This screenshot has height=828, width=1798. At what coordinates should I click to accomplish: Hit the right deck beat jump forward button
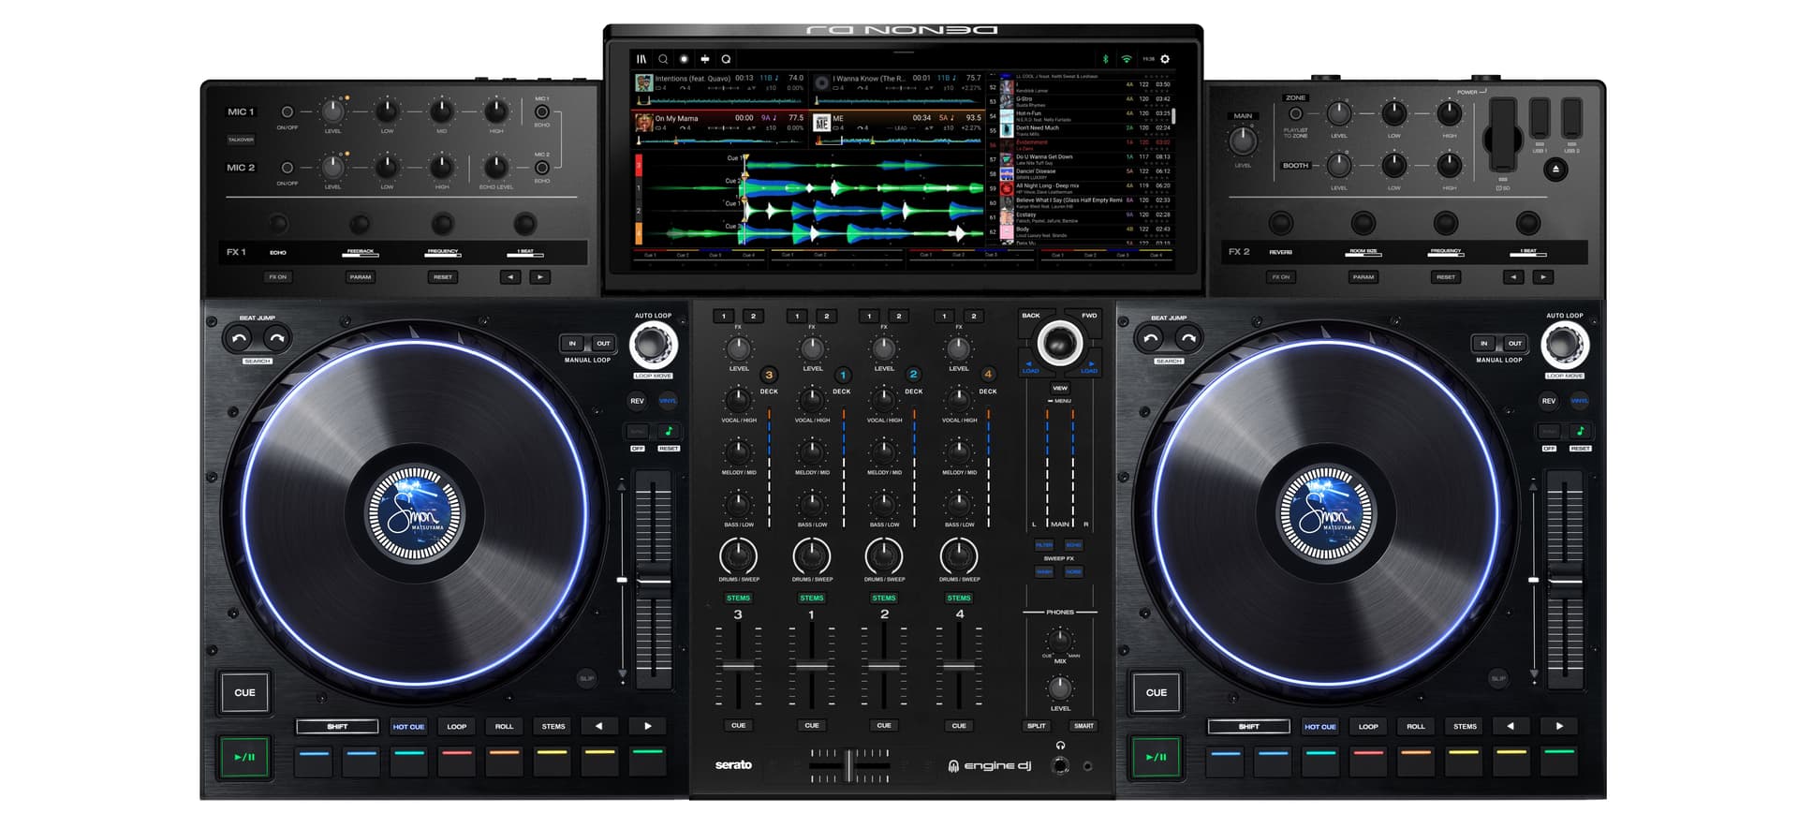(x=1188, y=338)
